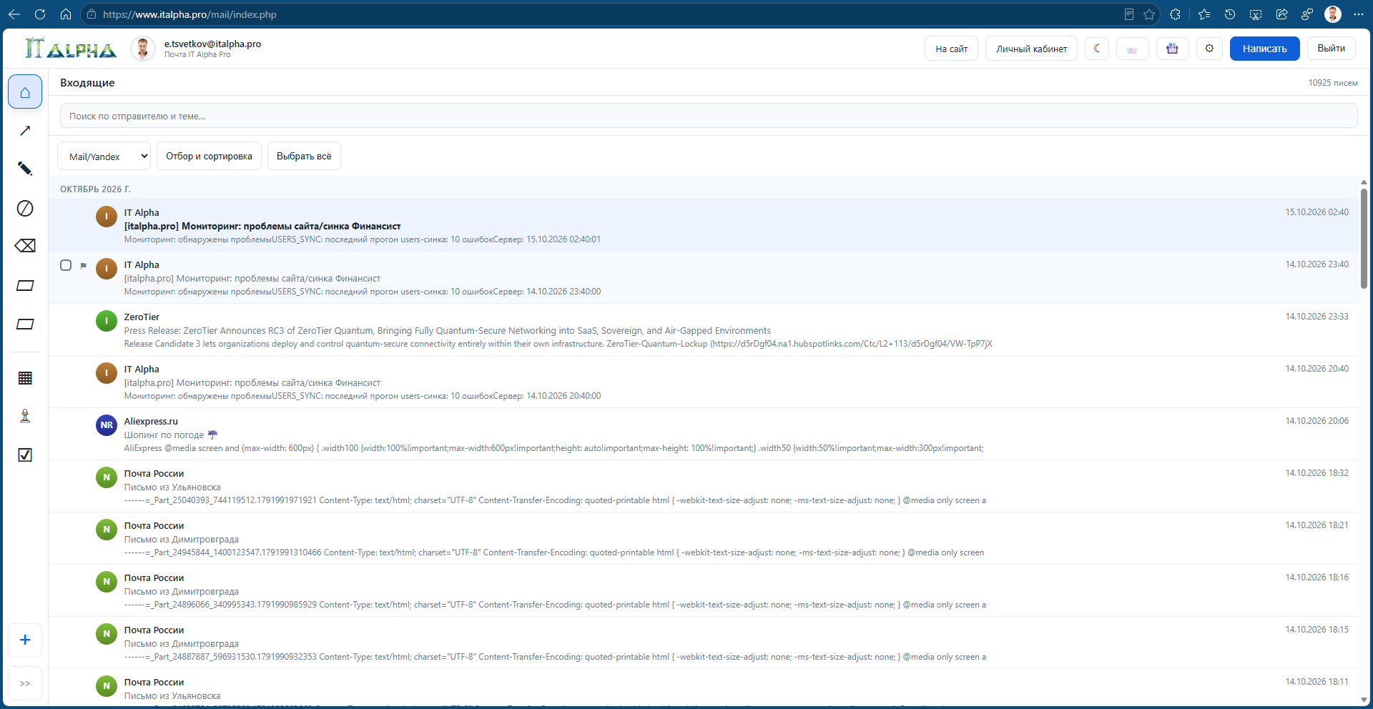The height and width of the screenshot is (709, 1373).
Task: Toggle flag on second IT Alpha email
Action: coord(84,266)
